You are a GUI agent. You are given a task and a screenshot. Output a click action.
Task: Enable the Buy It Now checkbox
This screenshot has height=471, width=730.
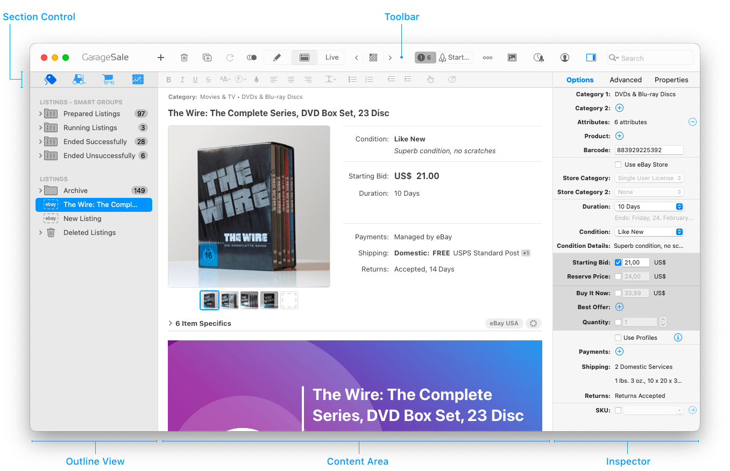[618, 293]
